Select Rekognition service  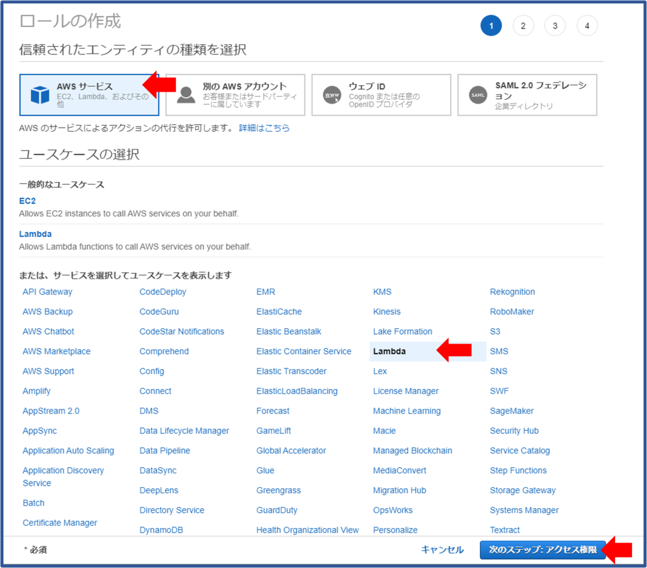click(x=513, y=292)
